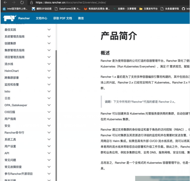
Task: Open the 有挑战的反爬虫 GitLab bookmark
Action: pos(97,9)
